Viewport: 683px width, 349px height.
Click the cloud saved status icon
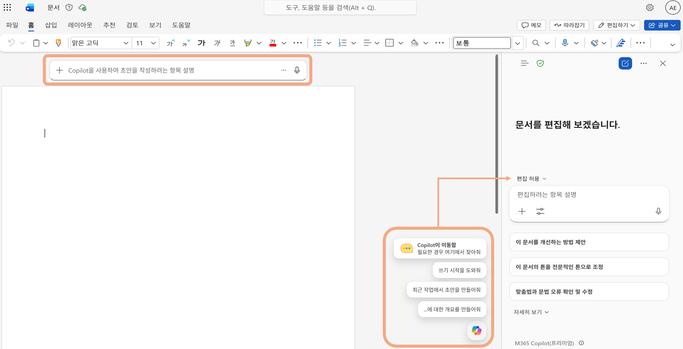point(82,7)
